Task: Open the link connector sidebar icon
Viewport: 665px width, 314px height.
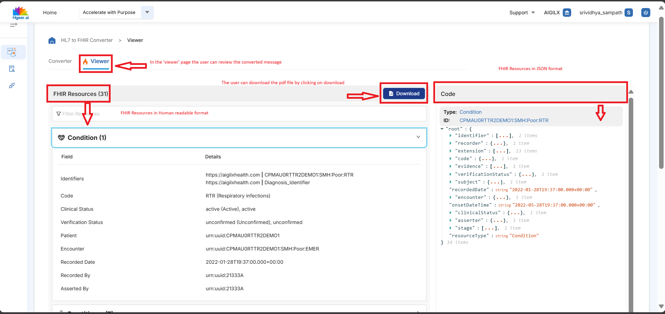Action: 12,85
